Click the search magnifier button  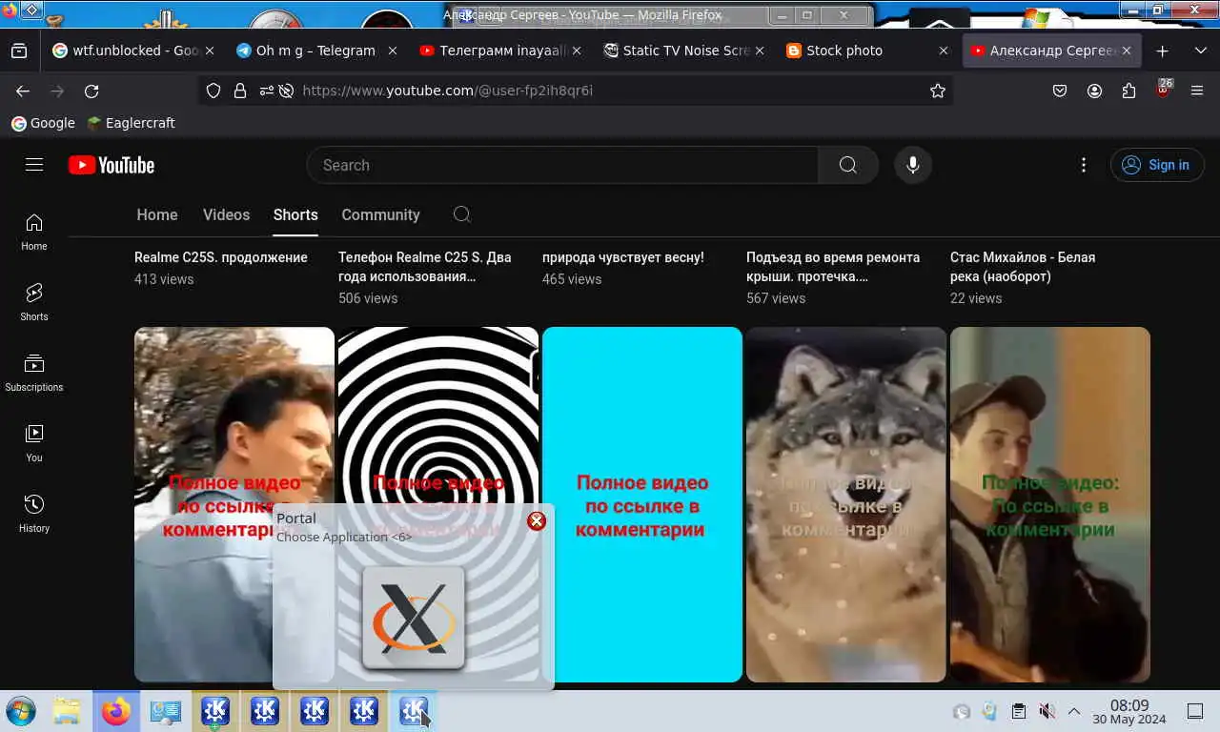847,165
